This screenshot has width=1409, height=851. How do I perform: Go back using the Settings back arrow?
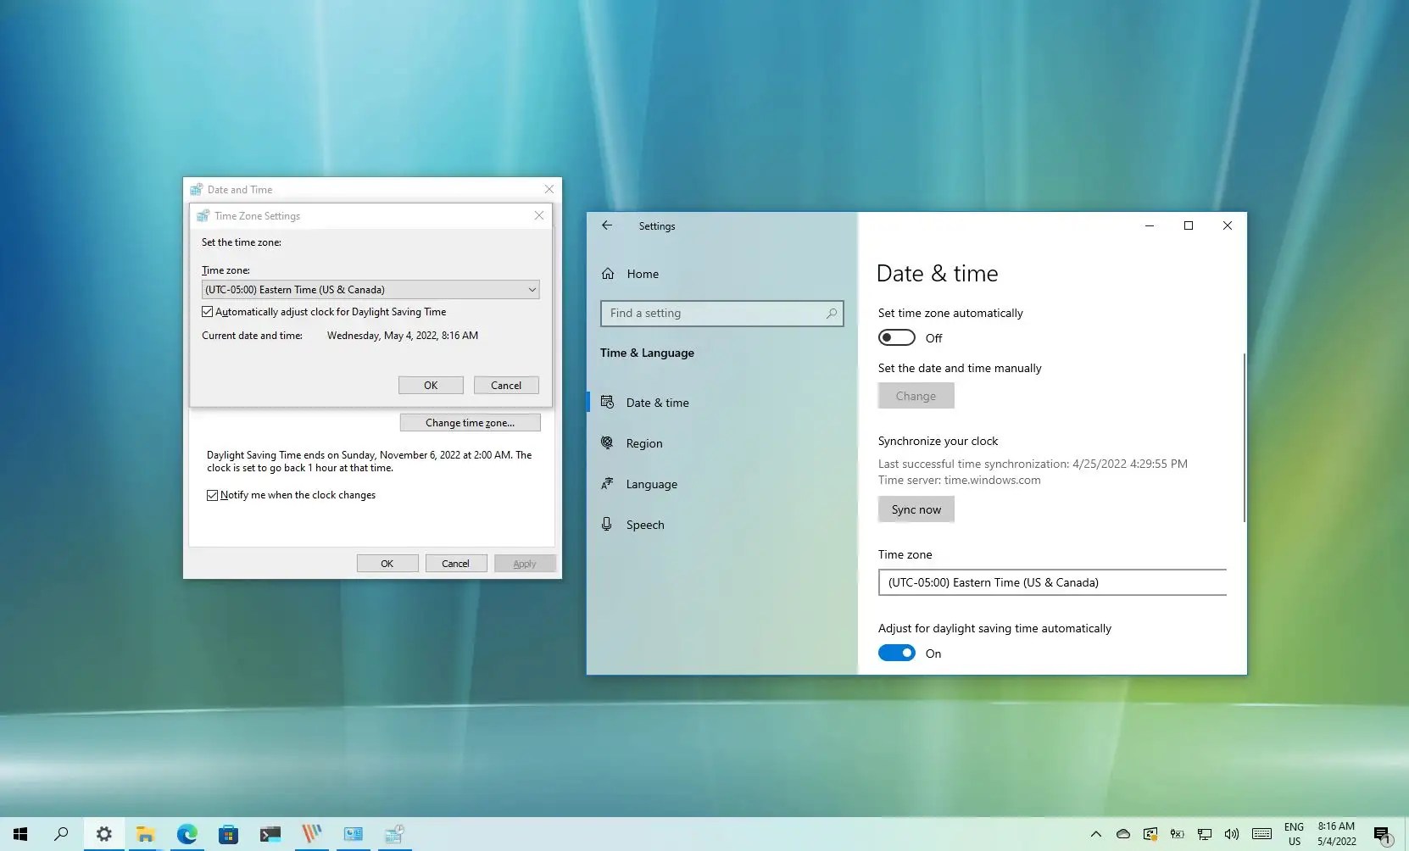(x=606, y=225)
